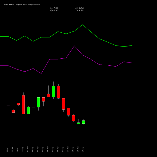Screen dimensions: 157x157
Task: Click the 29 Jul date label
Action: tap(7, 150)
